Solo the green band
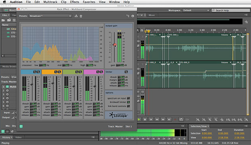 [77, 72]
